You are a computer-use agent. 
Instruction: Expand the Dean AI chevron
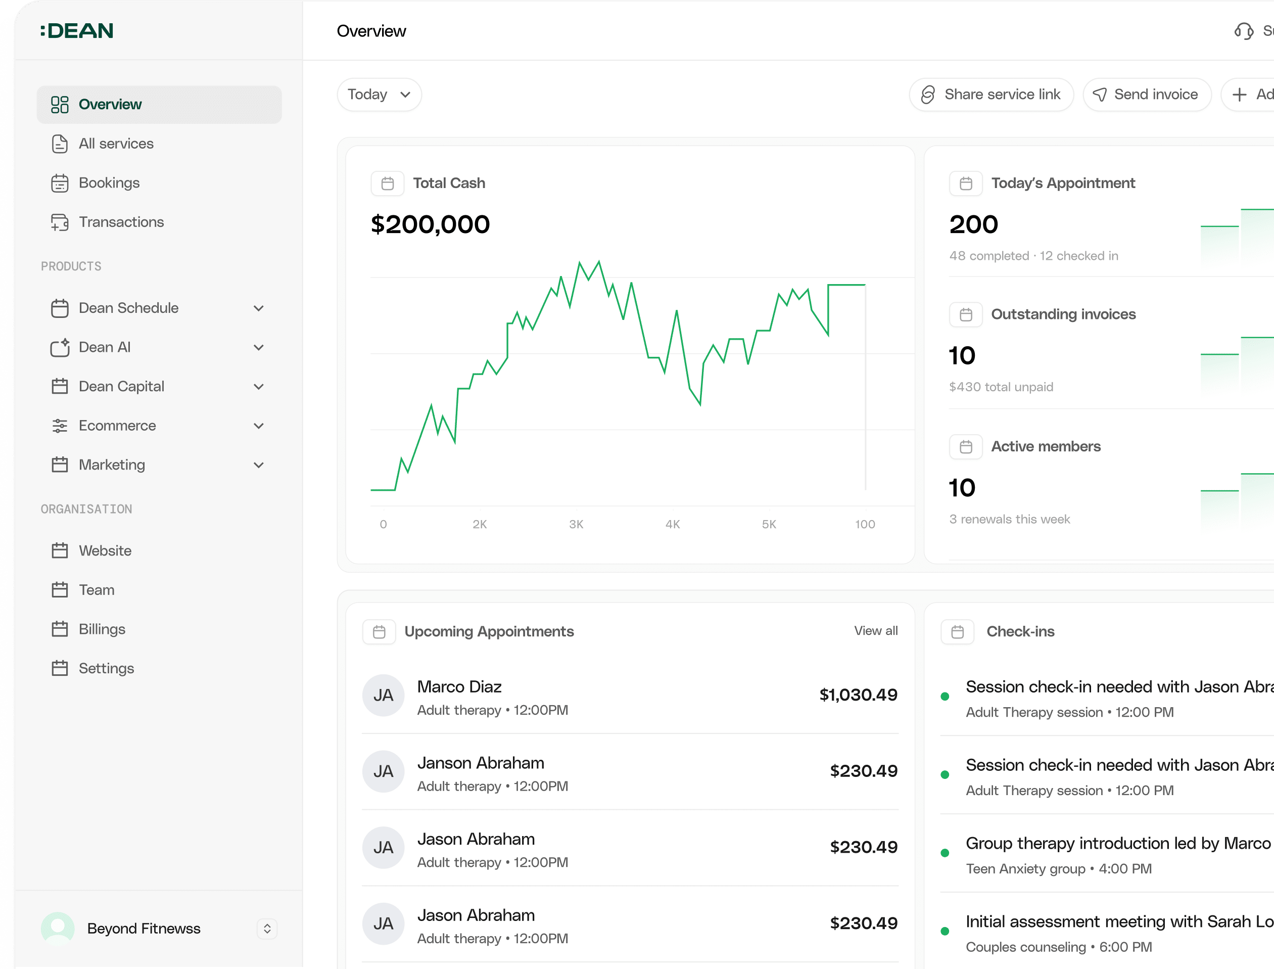(x=258, y=348)
